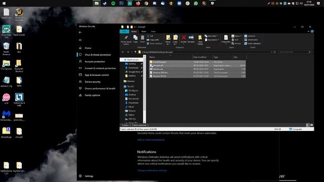Go forward in File Explorer

pos(128,52)
